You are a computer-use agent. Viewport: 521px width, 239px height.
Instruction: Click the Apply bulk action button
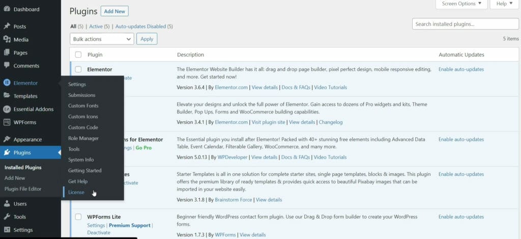[x=147, y=39]
